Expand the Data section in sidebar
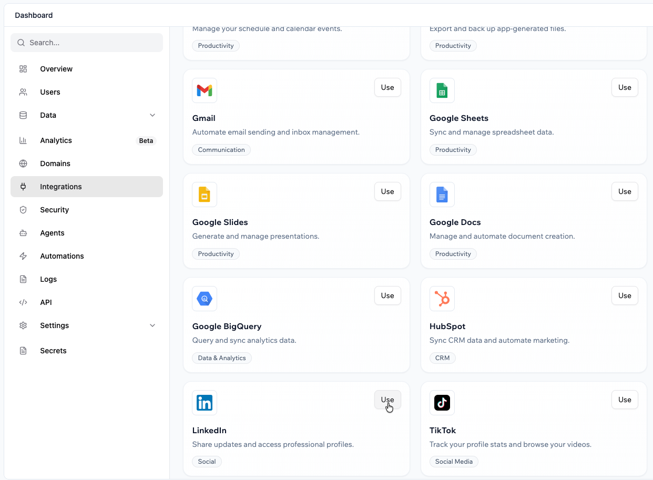This screenshot has height=480, width=653. (152, 115)
